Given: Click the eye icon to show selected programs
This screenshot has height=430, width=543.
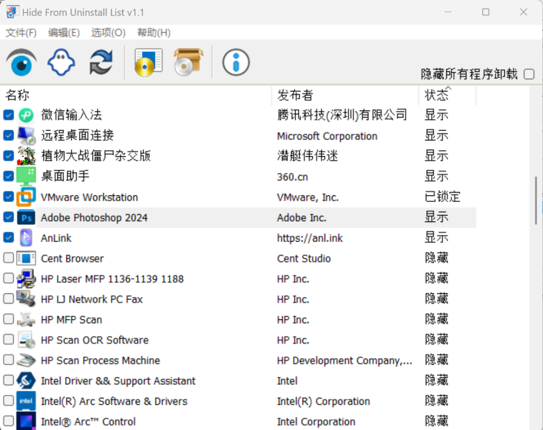Looking at the screenshot, I should pos(21,63).
